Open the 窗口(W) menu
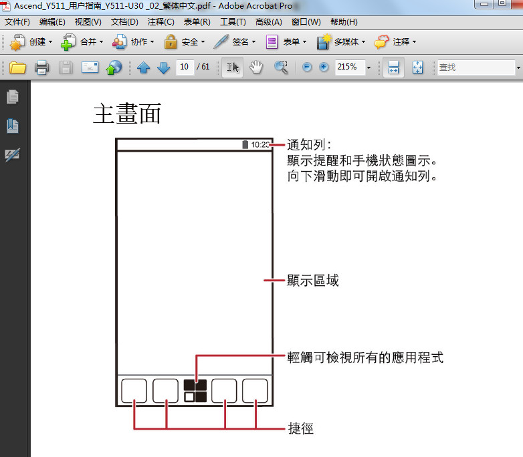 click(306, 22)
